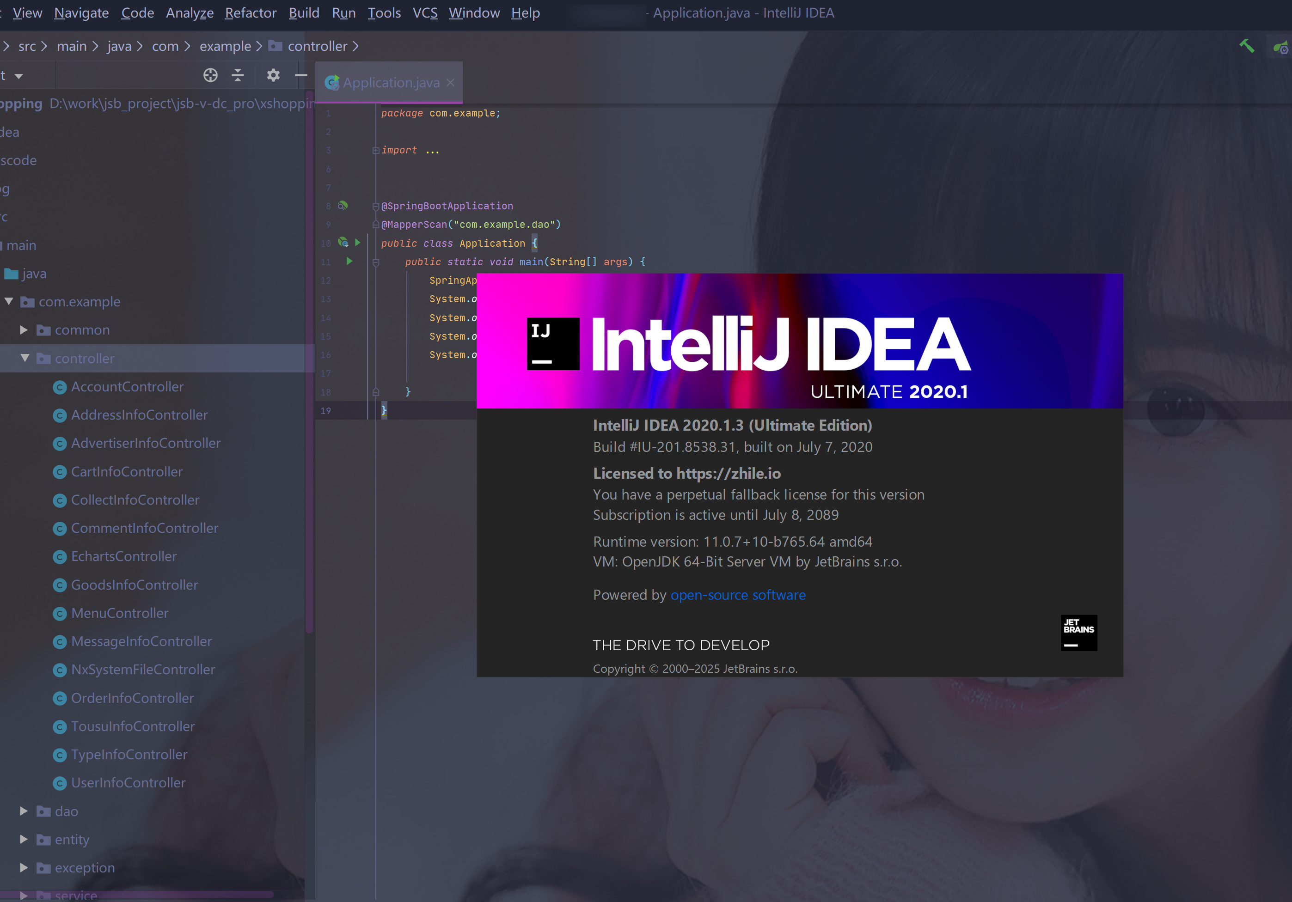Open the Refactor menu

[x=251, y=13]
